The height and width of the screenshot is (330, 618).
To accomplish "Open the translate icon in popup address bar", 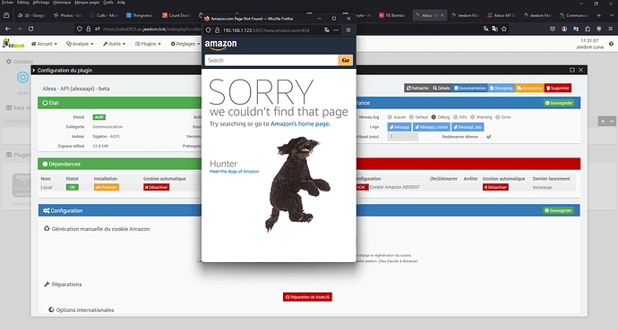I will coord(327,30).
